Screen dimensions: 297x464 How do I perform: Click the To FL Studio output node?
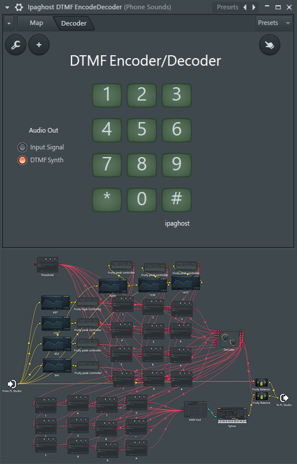pyautogui.click(x=284, y=398)
